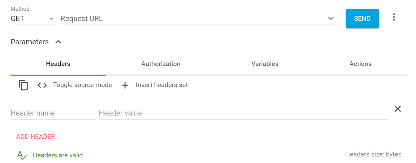Expand the Request URL history chevron

coord(331,19)
